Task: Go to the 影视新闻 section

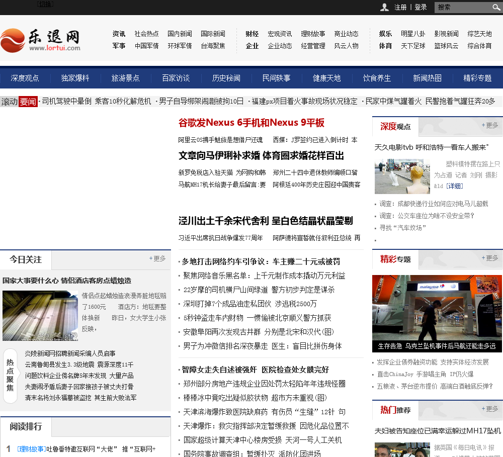Action: (x=446, y=34)
